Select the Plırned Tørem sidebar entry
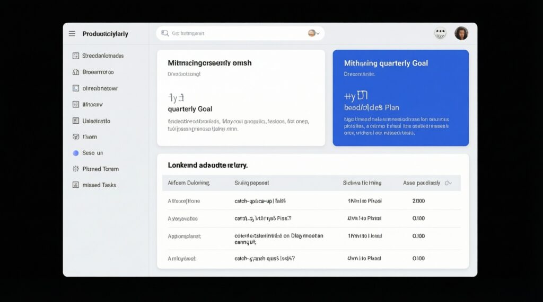This screenshot has width=543, height=302. [100, 169]
